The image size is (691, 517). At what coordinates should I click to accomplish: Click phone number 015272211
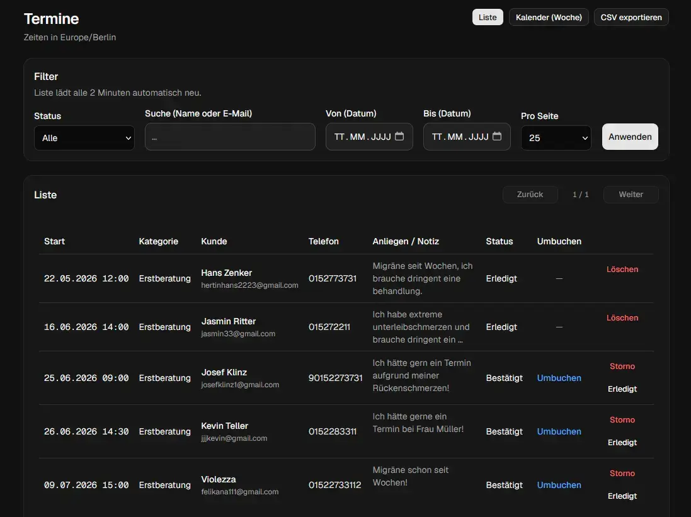[x=329, y=327]
